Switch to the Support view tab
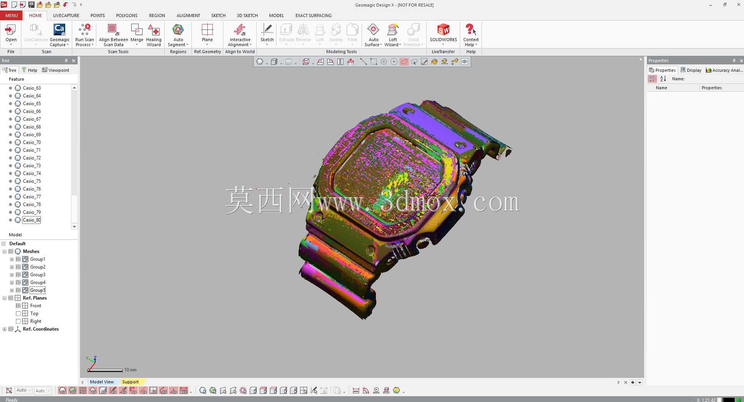The image size is (744, 402). (x=130, y=382)
